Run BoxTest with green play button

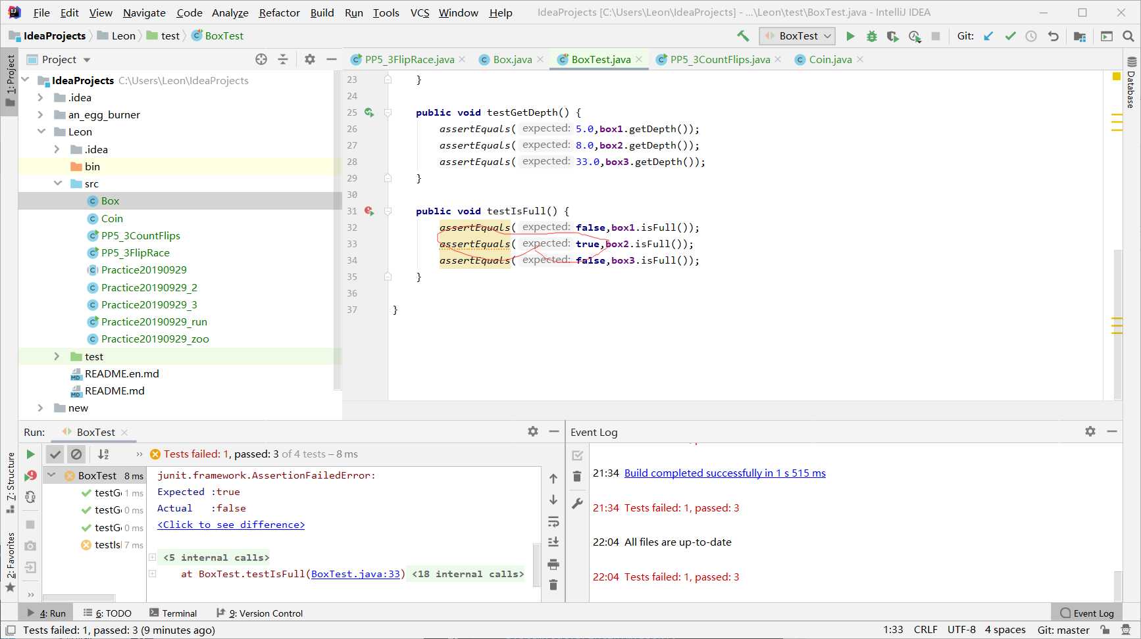[x=850, y=36]
